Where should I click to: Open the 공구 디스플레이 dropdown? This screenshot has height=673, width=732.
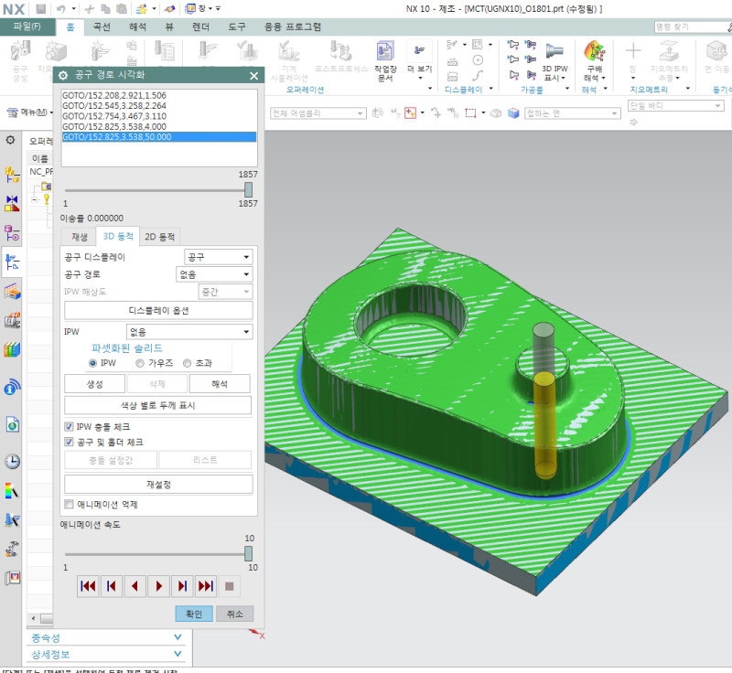click(x=218, y=257)
